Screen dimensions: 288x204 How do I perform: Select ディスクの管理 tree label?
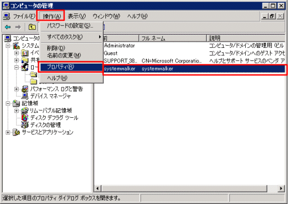(46, 125)
